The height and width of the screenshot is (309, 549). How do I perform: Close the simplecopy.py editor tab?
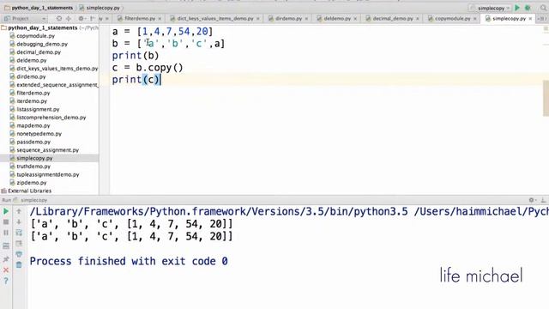click(x=530, y=18)
